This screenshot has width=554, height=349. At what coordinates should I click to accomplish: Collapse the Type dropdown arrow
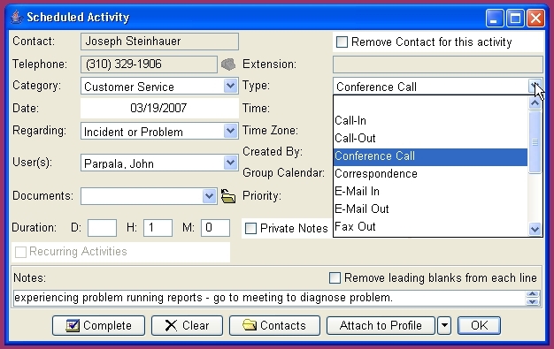pos(535,86)
